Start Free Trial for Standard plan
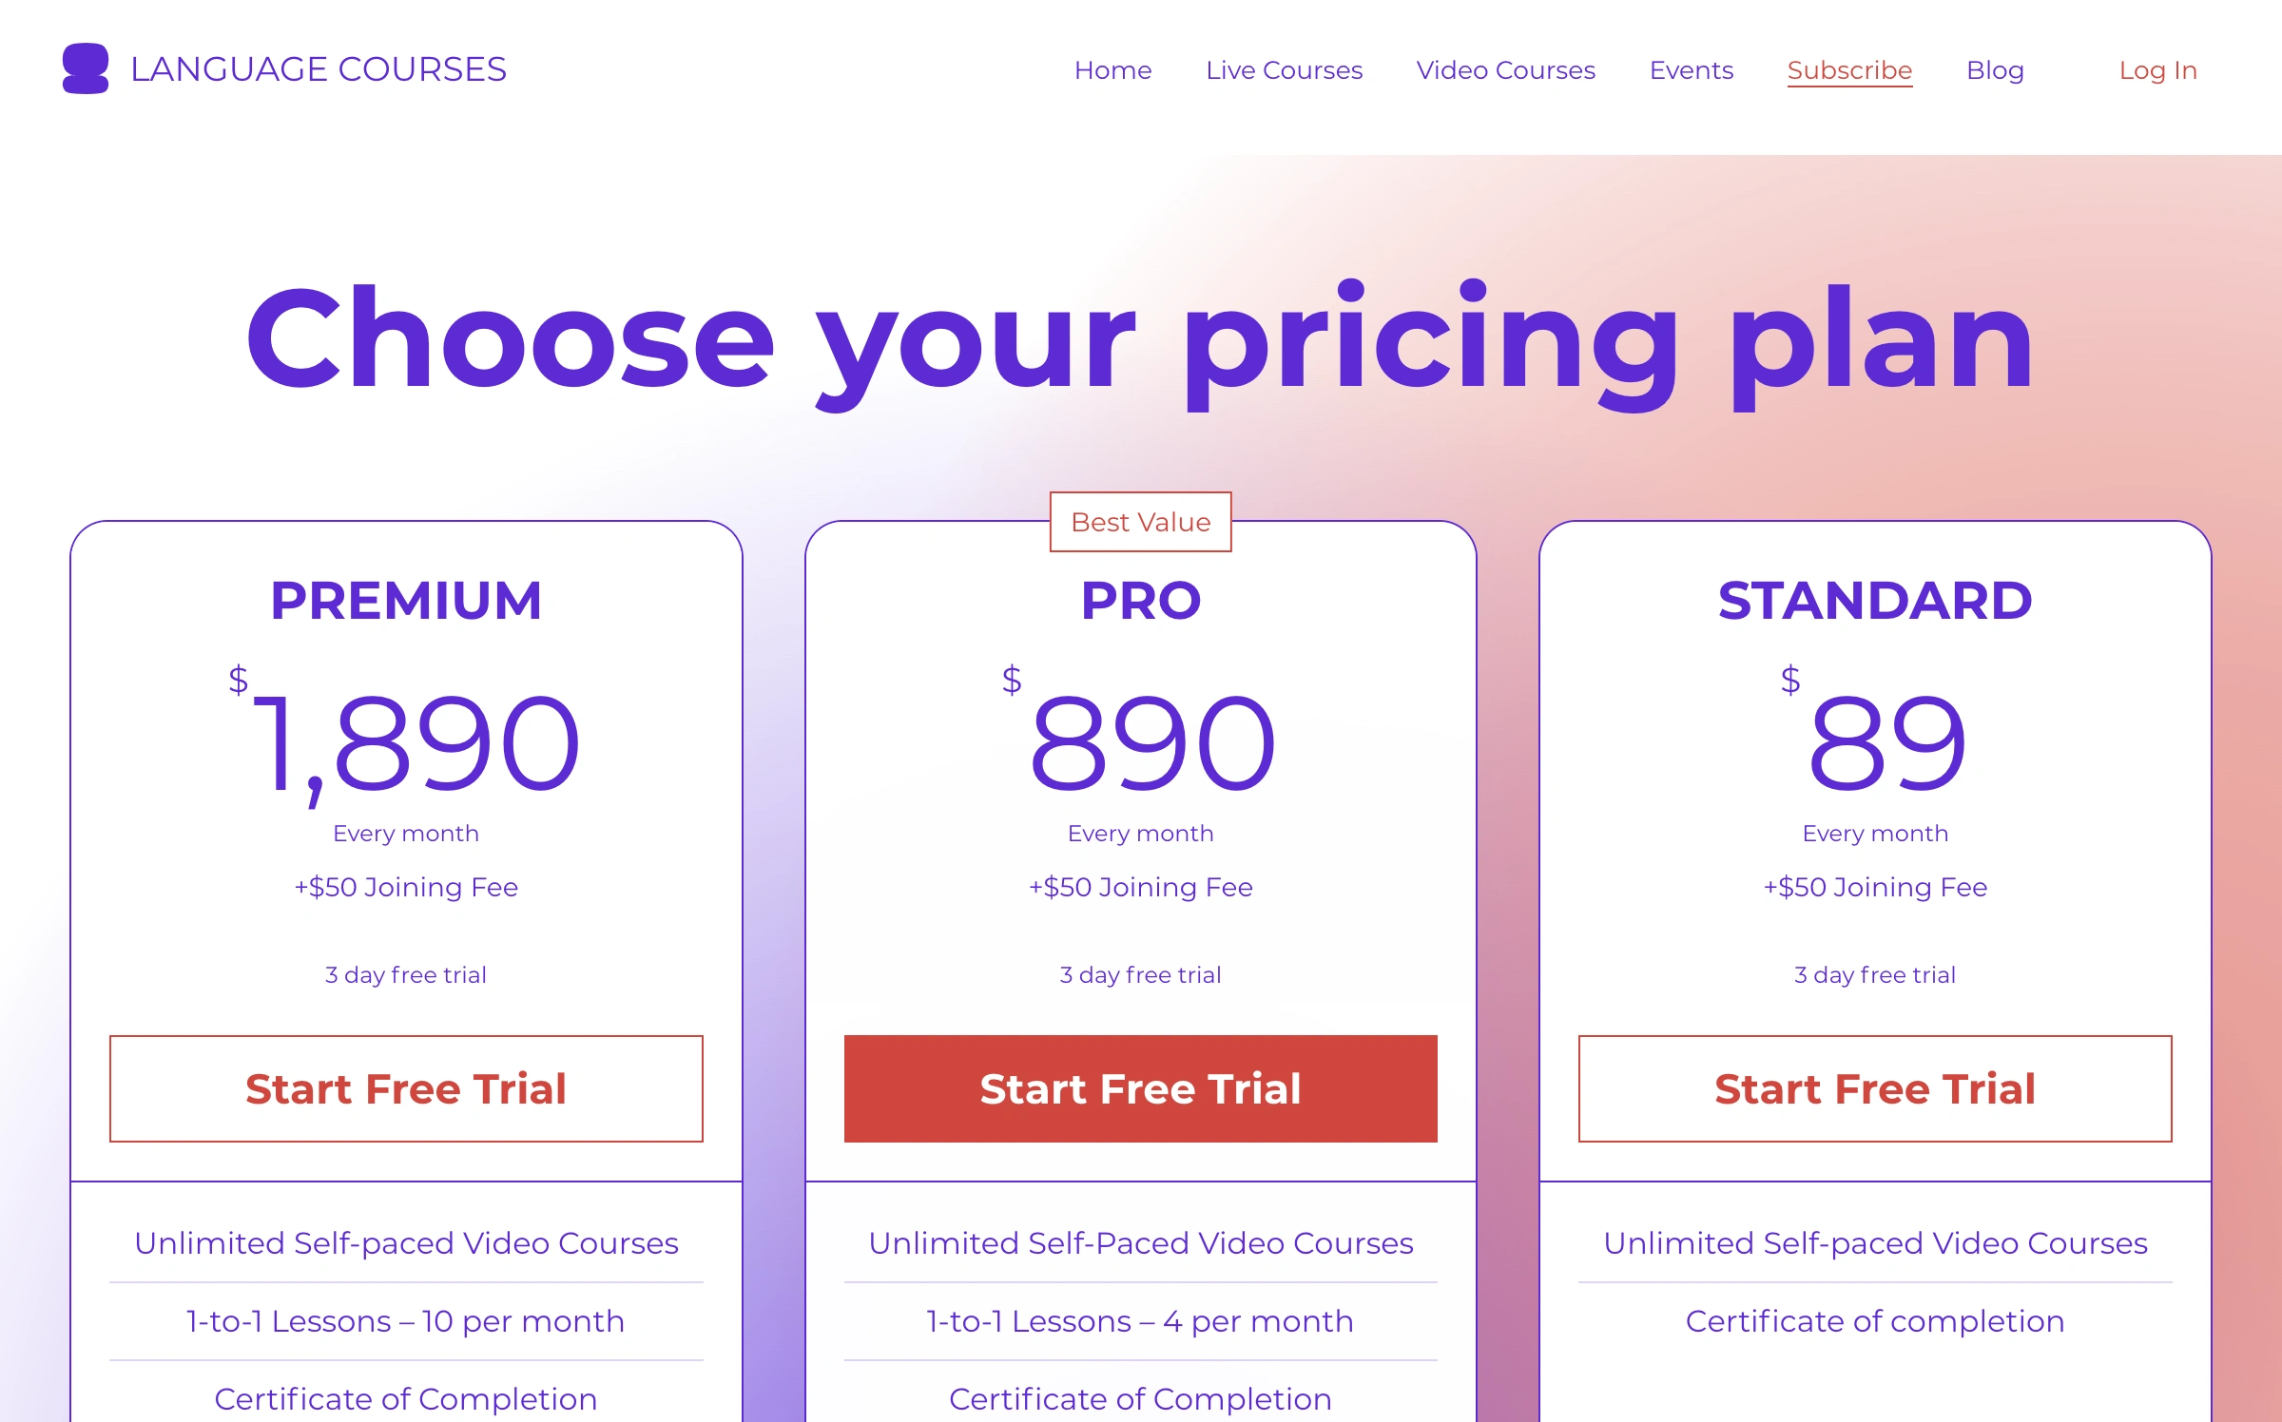 [x=1874, y=1088]
